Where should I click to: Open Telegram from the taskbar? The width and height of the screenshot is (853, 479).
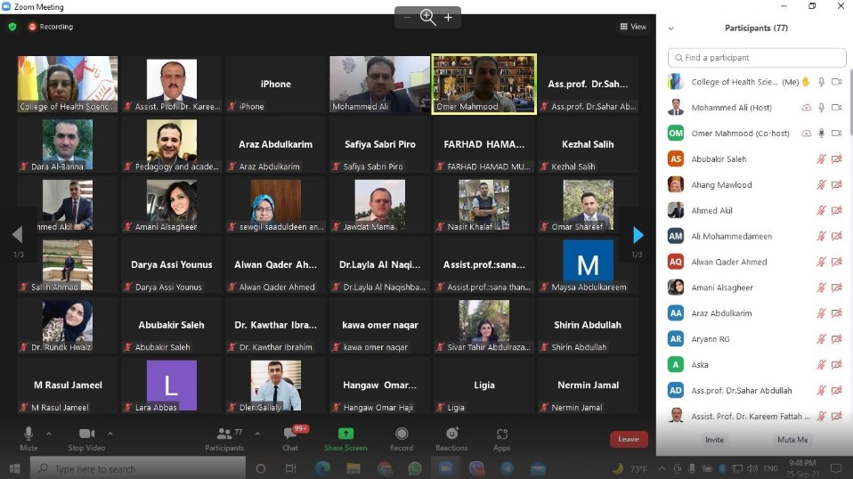pyautogui.click(x=507, y=468)
